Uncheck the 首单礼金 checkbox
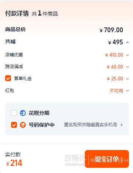The width and height of the screenshot is (133, 173). (8, 78)
